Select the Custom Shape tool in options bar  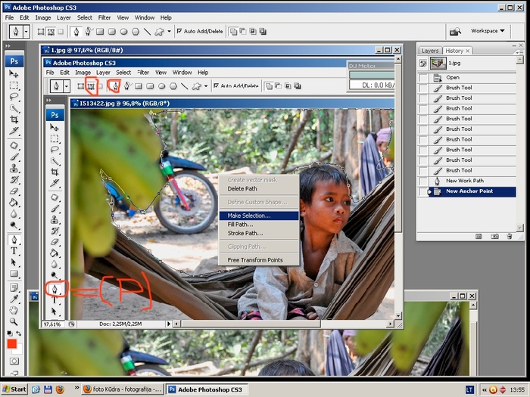tap(159, 32)
